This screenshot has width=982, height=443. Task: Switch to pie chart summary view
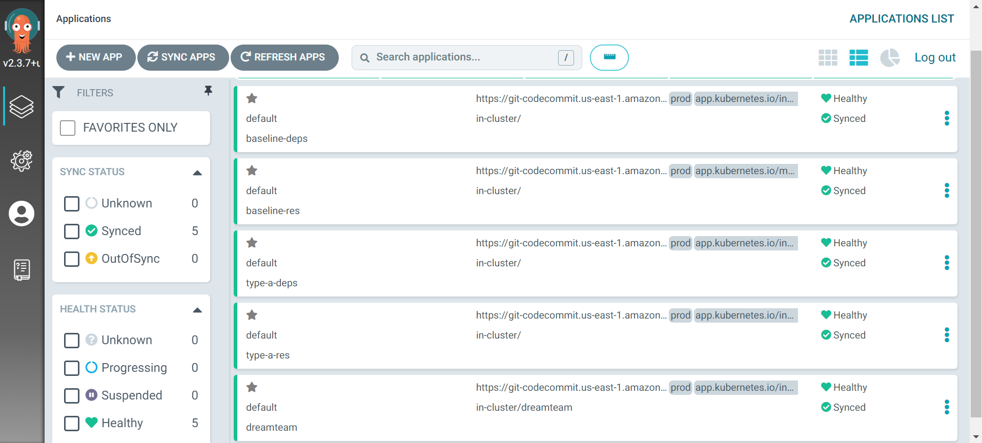(x=890, y=58)
